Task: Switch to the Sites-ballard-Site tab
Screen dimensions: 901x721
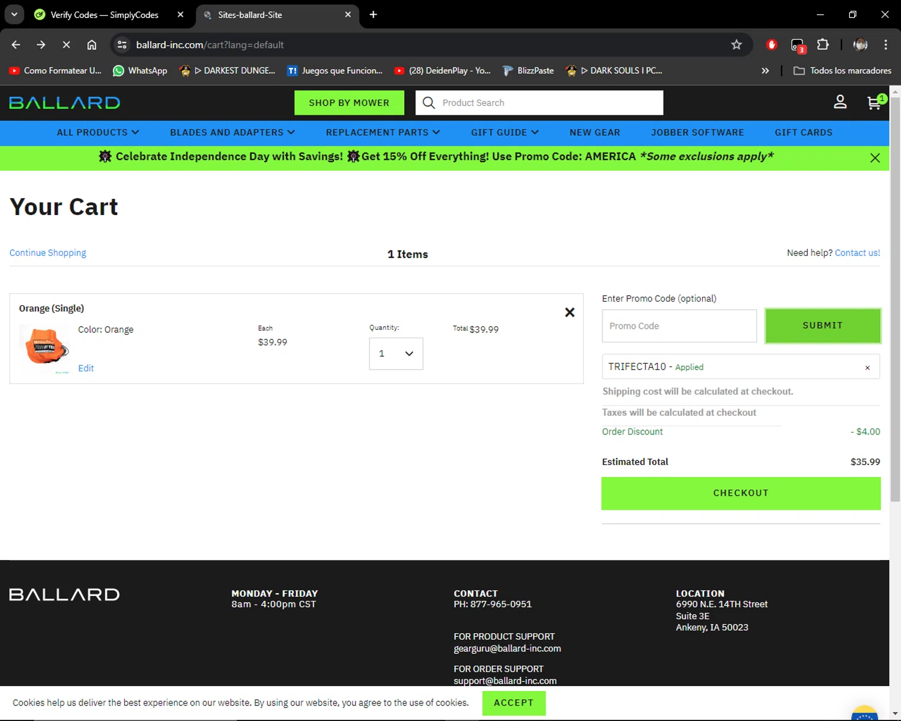Action: coord(250,14)
